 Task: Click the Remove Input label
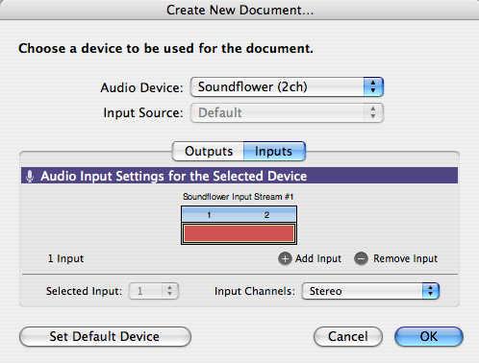[x=405, y=258]
